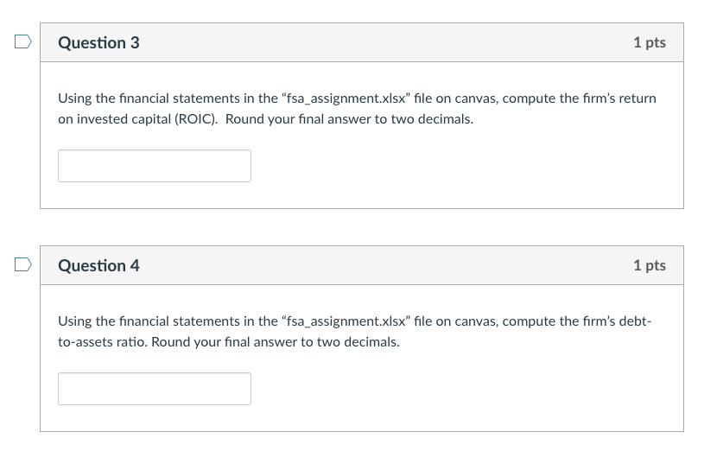This screenshot has width=717, height=451.
Task: Click the Question 3 answer input box
Action: 155,166
